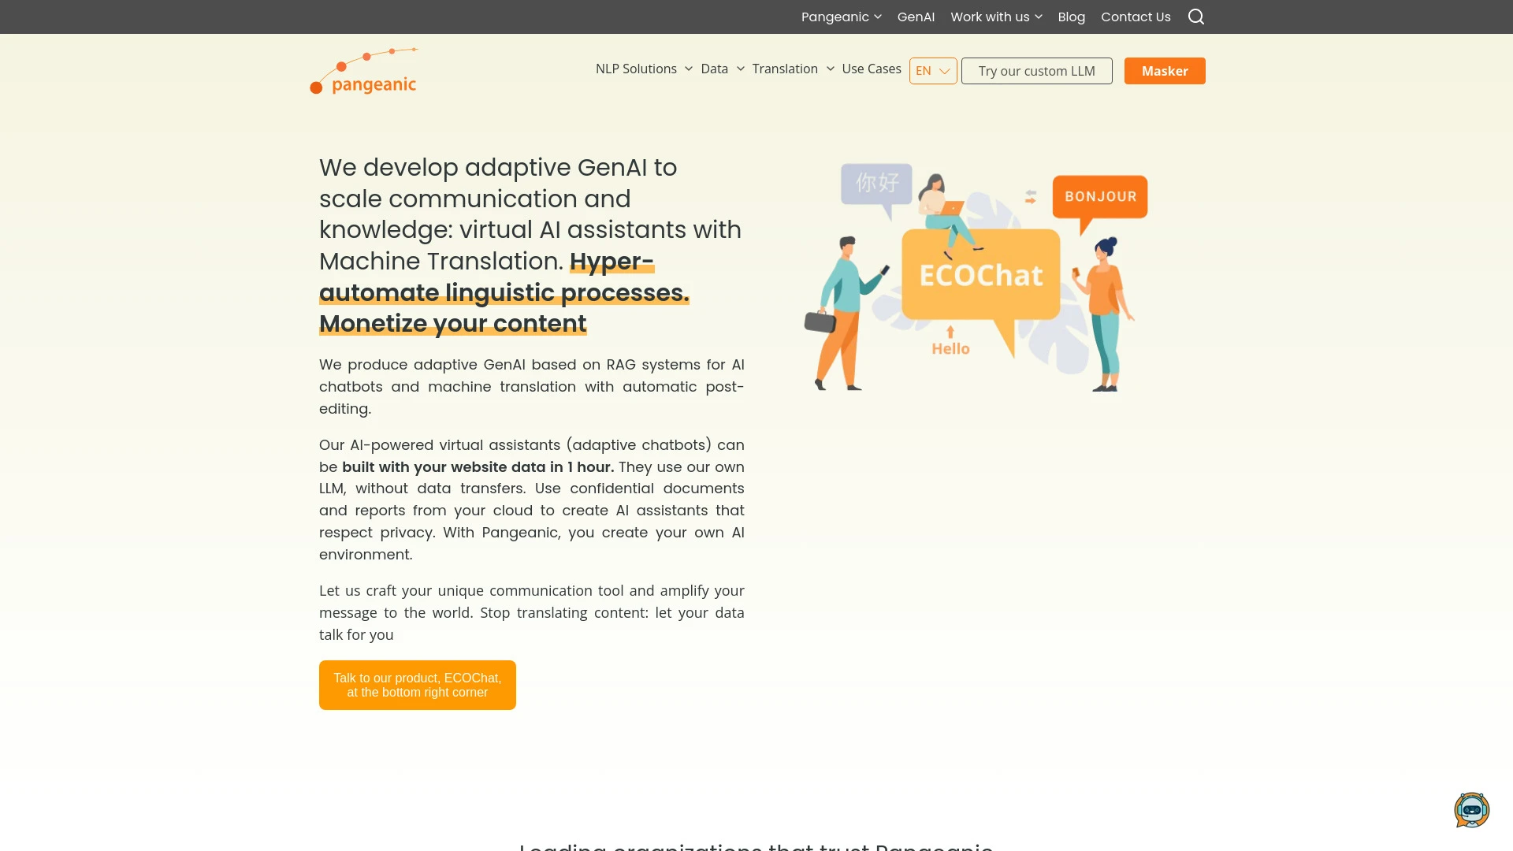Click the ECOChat robot icon bottom right

tap(1473, 809)
